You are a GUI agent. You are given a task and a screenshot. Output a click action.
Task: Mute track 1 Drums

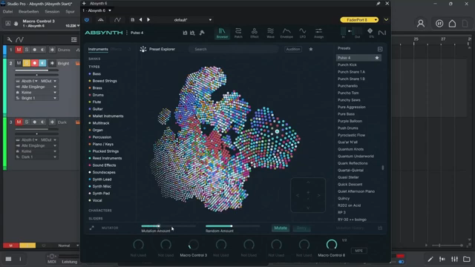point(19,50)
